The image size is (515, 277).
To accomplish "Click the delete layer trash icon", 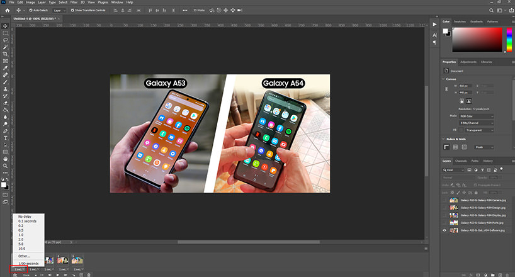I will [x=507, y=274].
